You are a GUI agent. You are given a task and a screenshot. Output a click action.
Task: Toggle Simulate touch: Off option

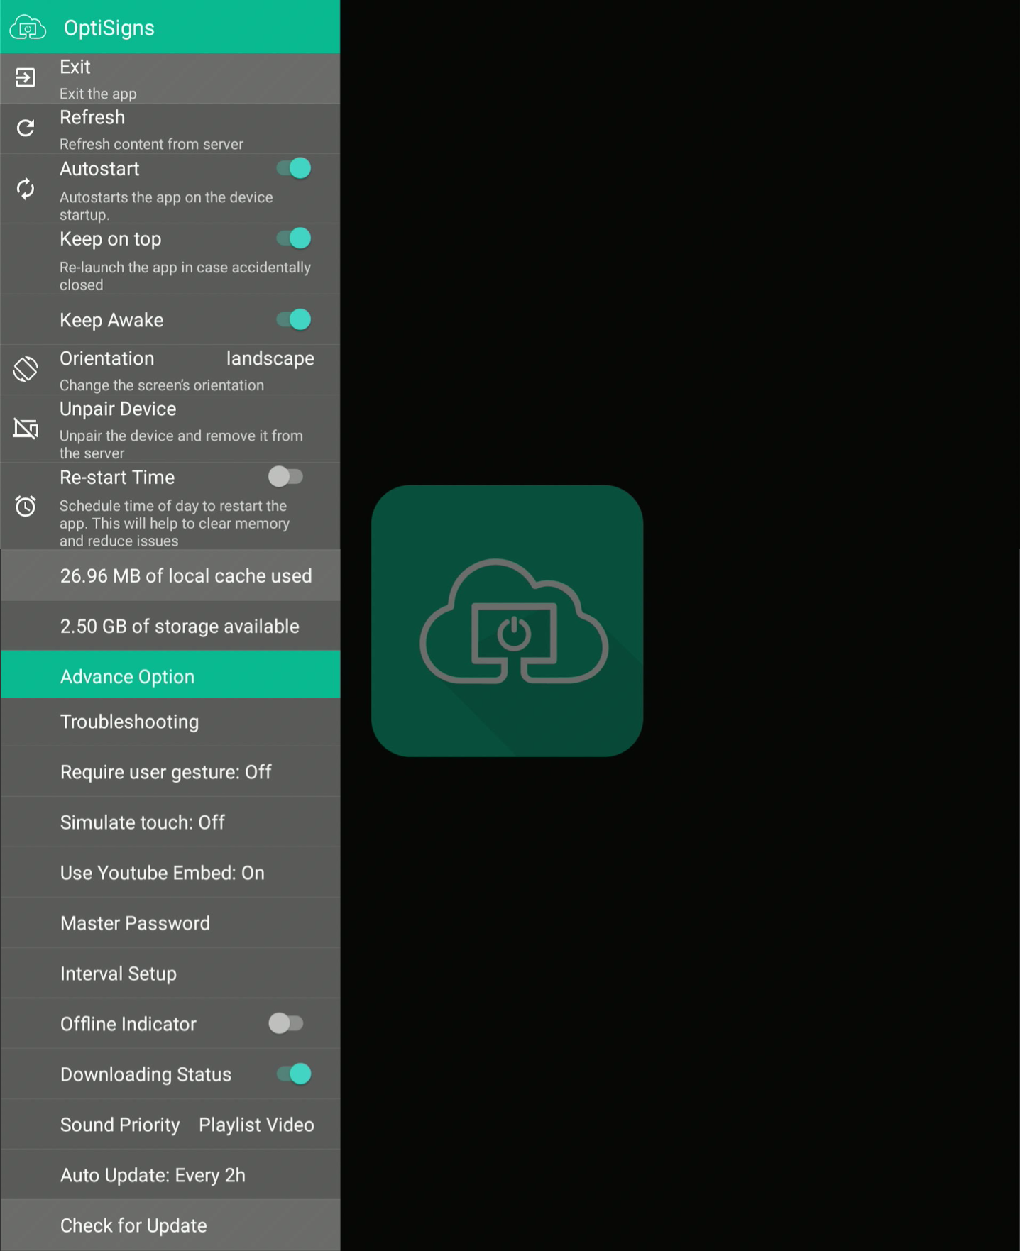[170, 822]
